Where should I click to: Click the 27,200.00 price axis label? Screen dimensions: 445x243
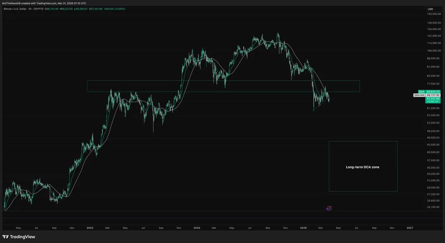[433, 194]
